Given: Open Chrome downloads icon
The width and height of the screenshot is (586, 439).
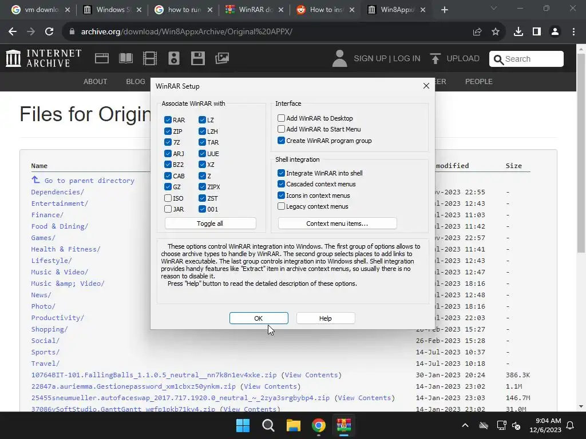Looking at the screenshot, I should point(518,32).
